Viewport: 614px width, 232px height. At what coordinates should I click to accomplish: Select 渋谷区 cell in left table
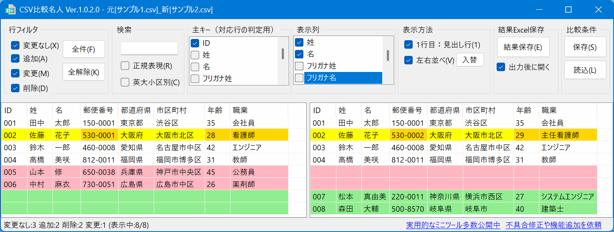(x=179, y=123)
